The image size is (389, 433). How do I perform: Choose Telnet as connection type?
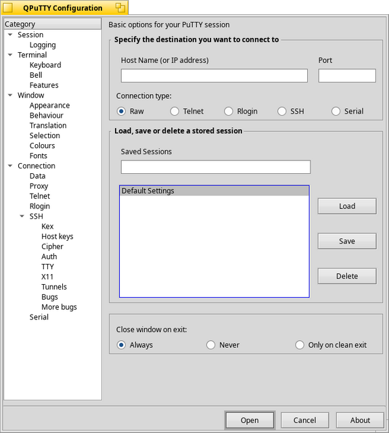[175, 111]
